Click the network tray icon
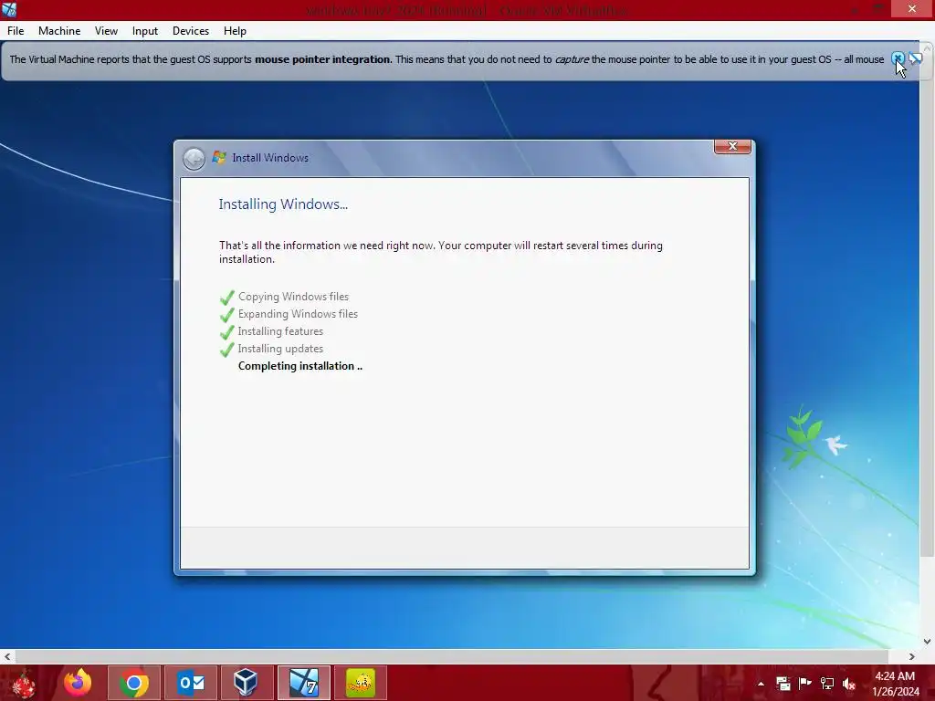This screenshot has width=935, height=701. tap(827, 684)
